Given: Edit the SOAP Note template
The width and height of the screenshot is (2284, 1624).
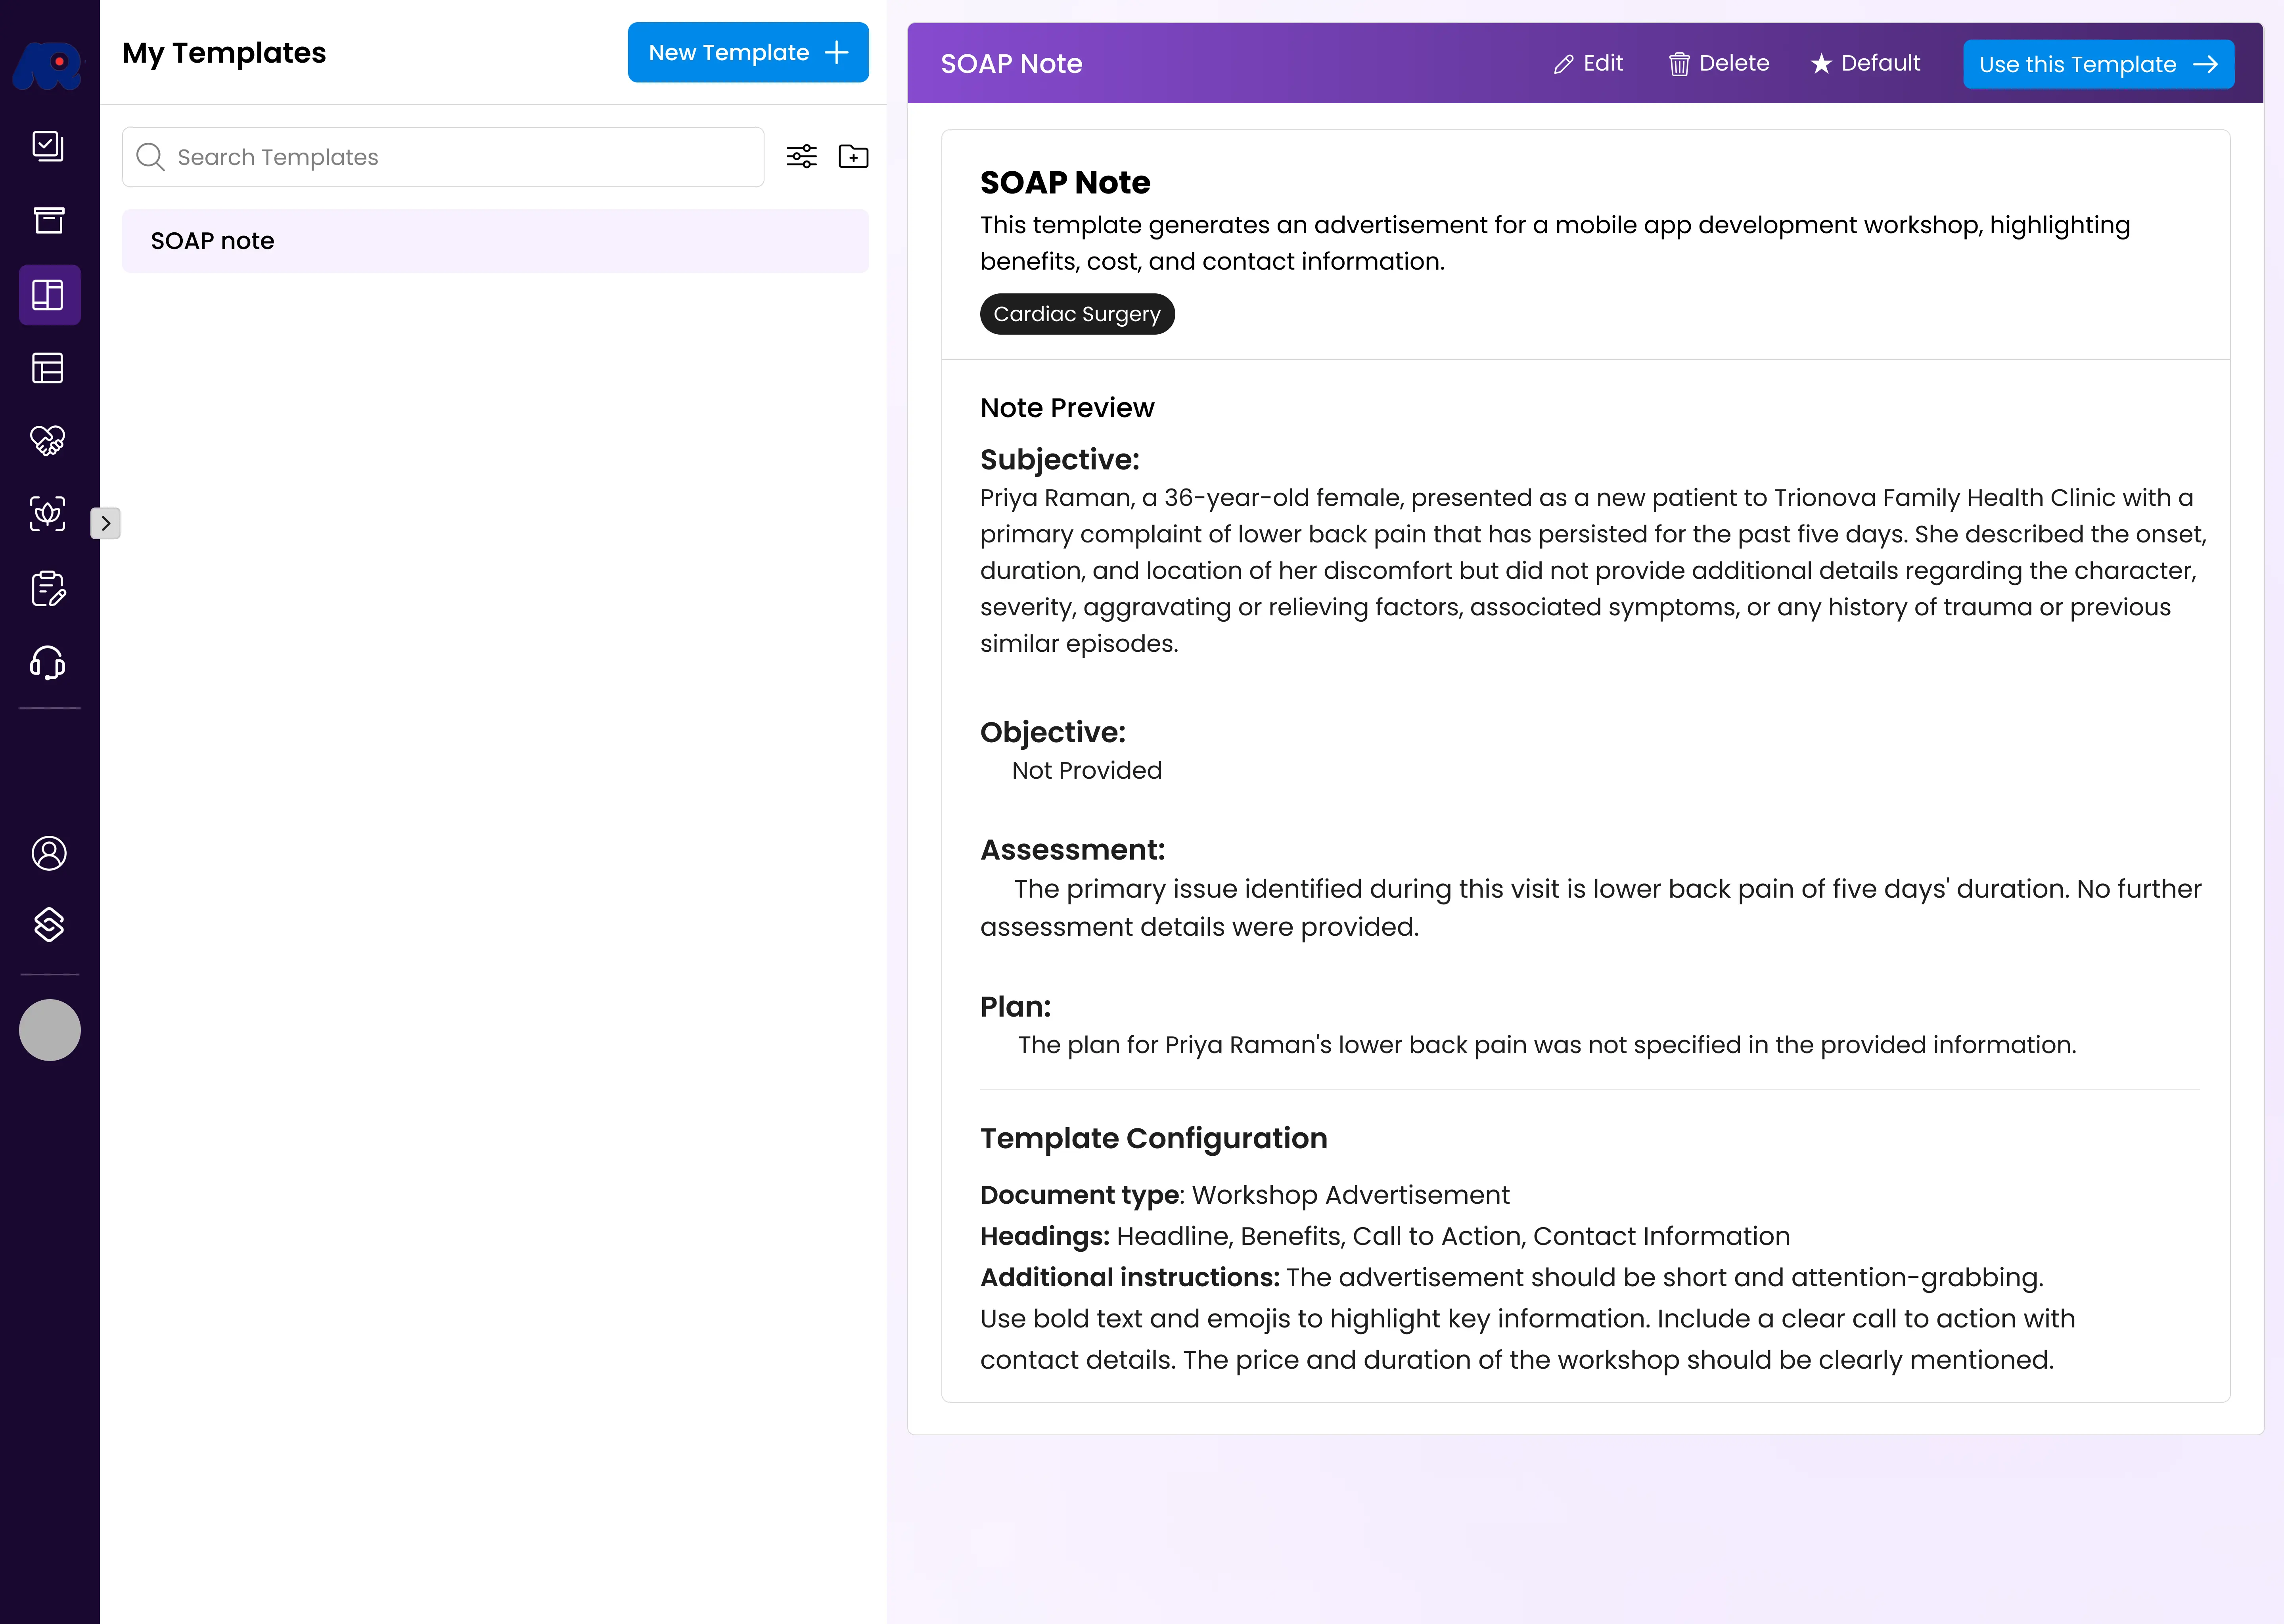Looking at the screenshot, I should tap(1588, 64).
